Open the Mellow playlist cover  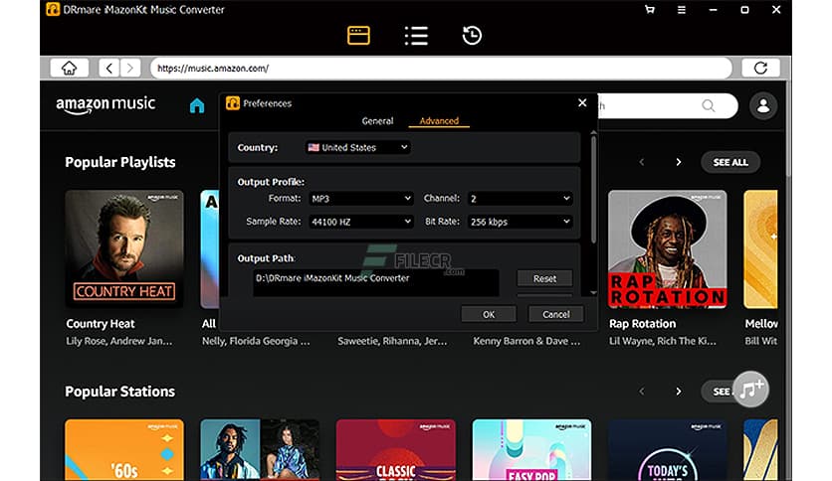[760, 249]
